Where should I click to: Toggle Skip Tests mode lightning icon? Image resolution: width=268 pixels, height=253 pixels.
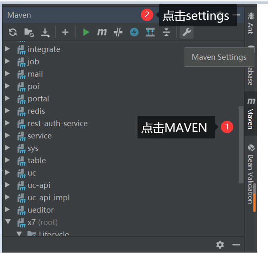pos(134,32)
